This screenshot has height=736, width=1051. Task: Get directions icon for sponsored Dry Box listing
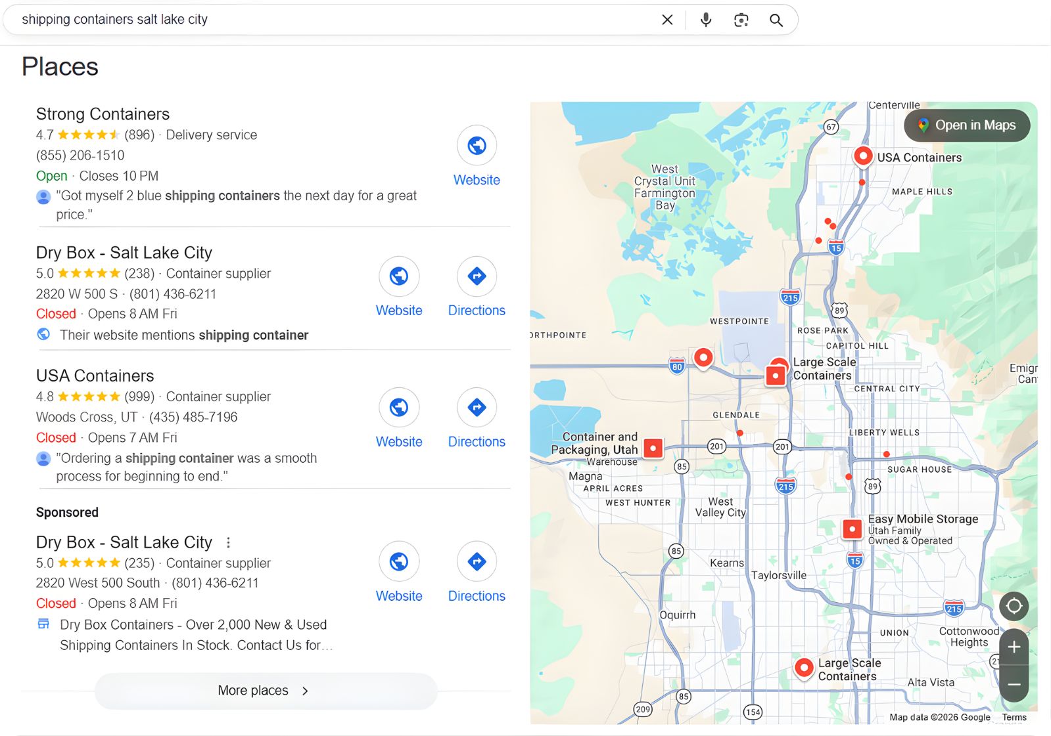[477, 561]
